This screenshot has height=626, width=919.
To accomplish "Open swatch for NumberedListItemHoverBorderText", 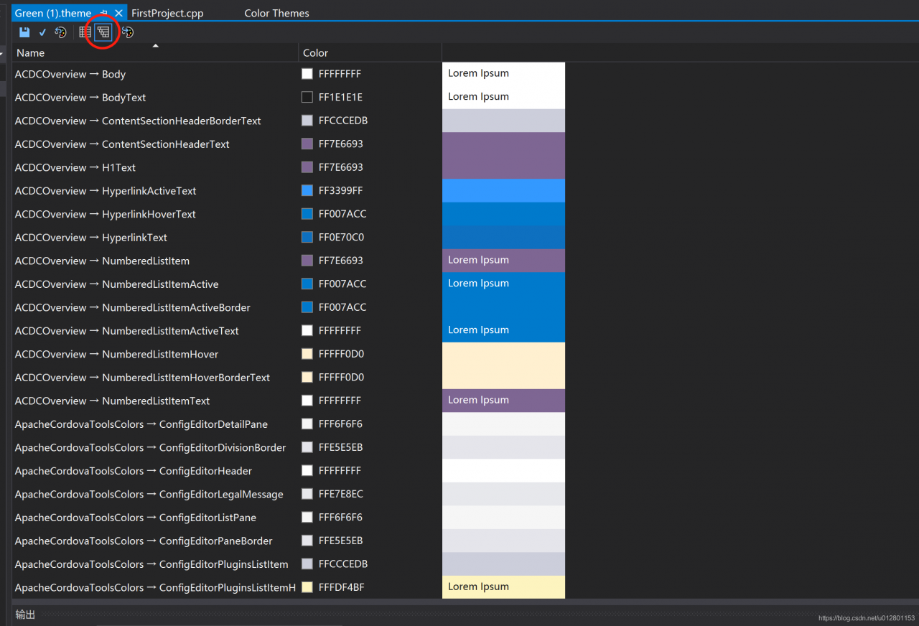I will point(307,377).
